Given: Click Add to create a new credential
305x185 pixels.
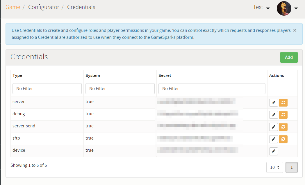Looking at the screenshot, I should click(x=289, y=57).
